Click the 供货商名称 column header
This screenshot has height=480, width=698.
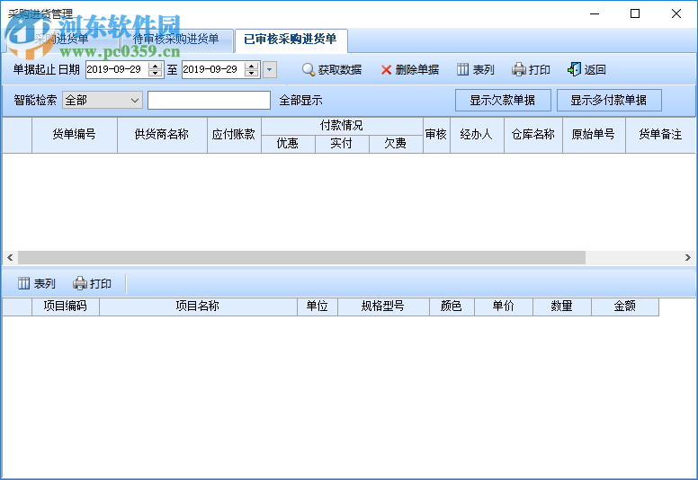pyautogui.click(x=162, y=135)
